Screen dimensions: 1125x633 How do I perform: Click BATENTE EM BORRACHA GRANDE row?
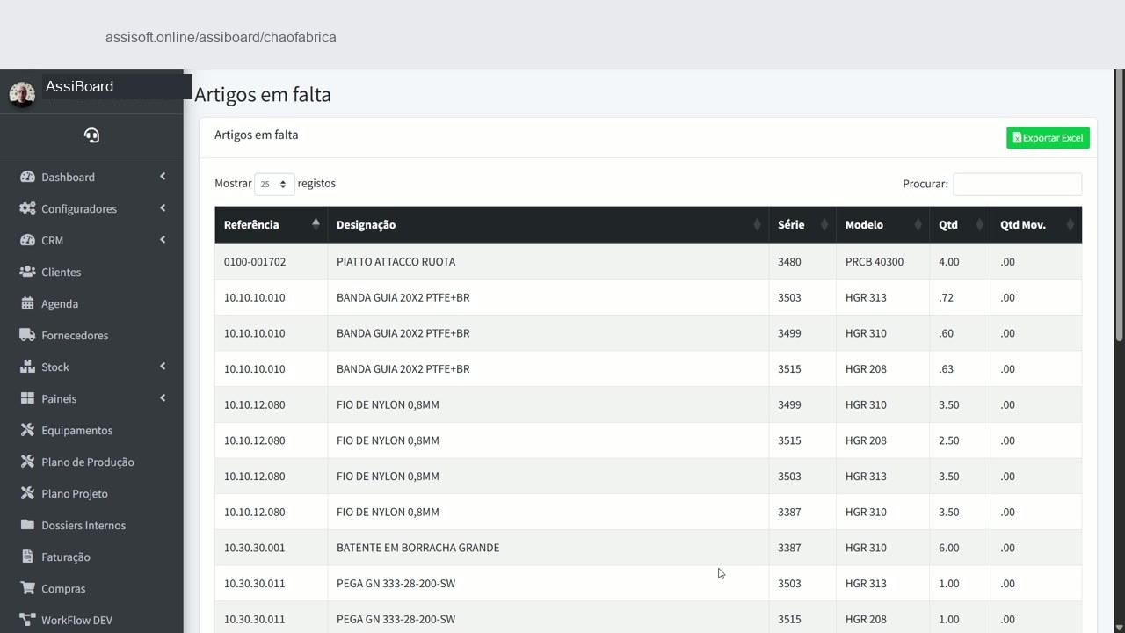point(648,548)
